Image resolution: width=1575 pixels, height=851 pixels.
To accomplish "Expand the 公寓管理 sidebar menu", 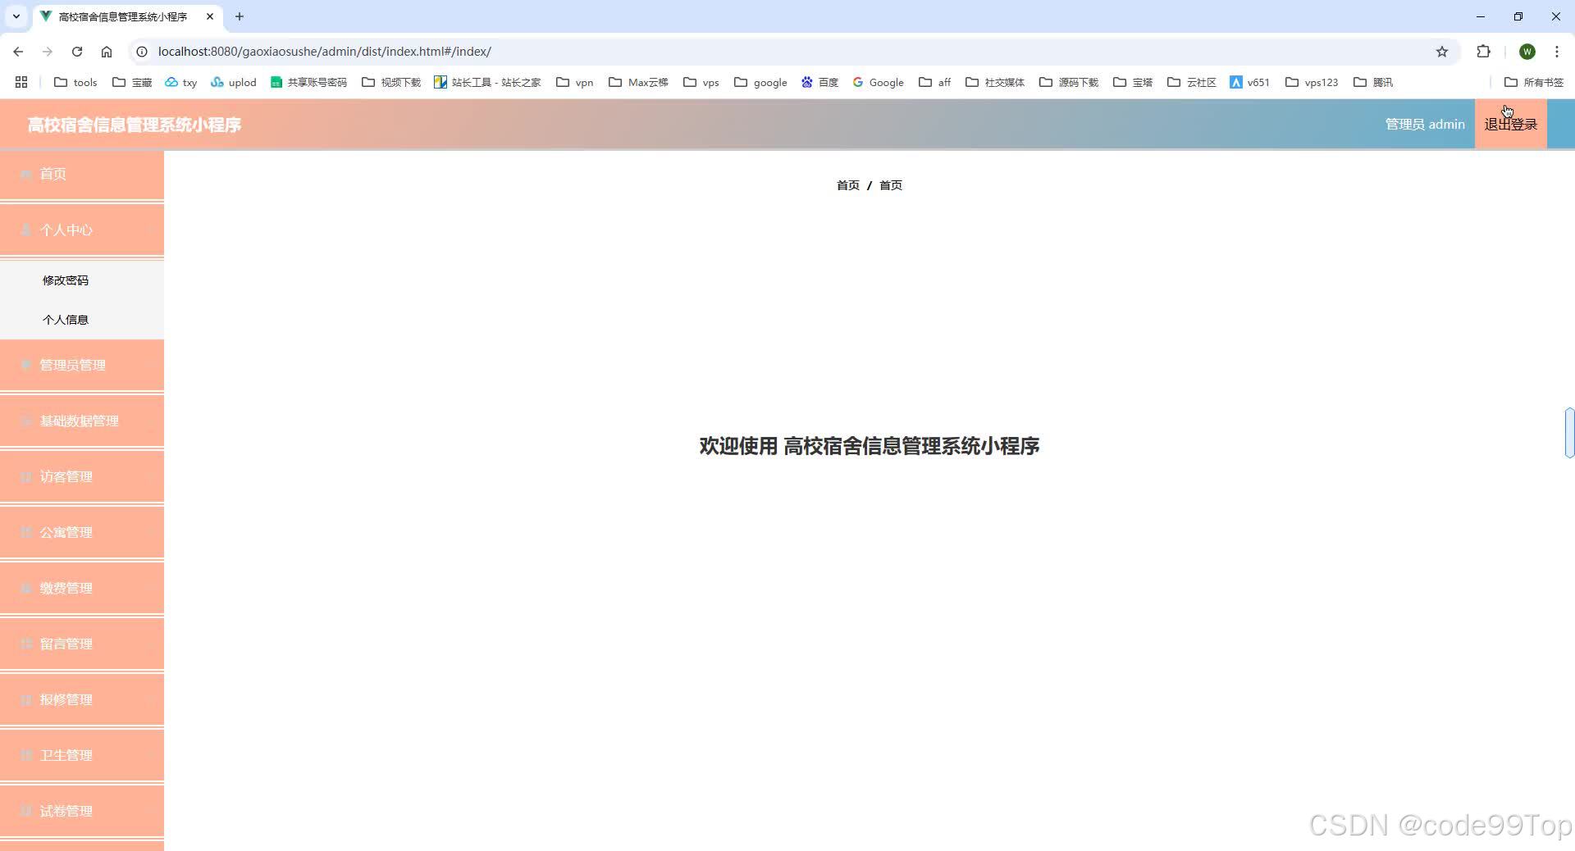I will pyautogui.click(x=82, y=532).
